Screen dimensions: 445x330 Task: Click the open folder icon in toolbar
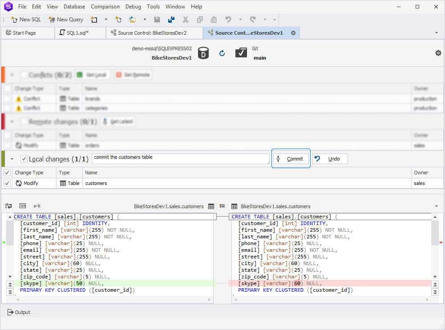[133, 20]
